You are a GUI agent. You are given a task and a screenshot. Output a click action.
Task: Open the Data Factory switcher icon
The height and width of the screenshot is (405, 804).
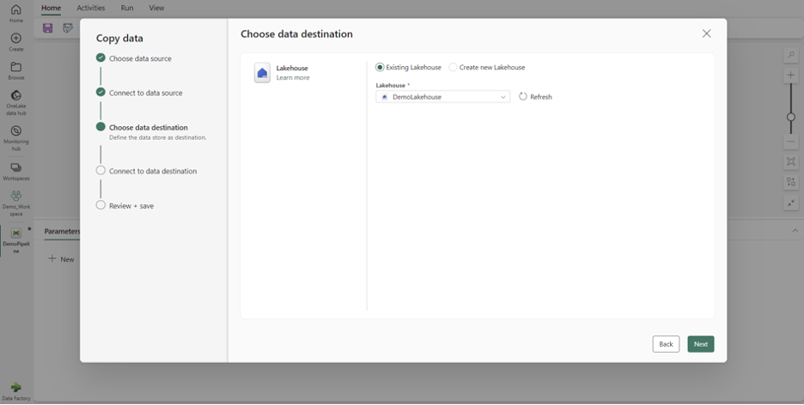click(16, 391)
